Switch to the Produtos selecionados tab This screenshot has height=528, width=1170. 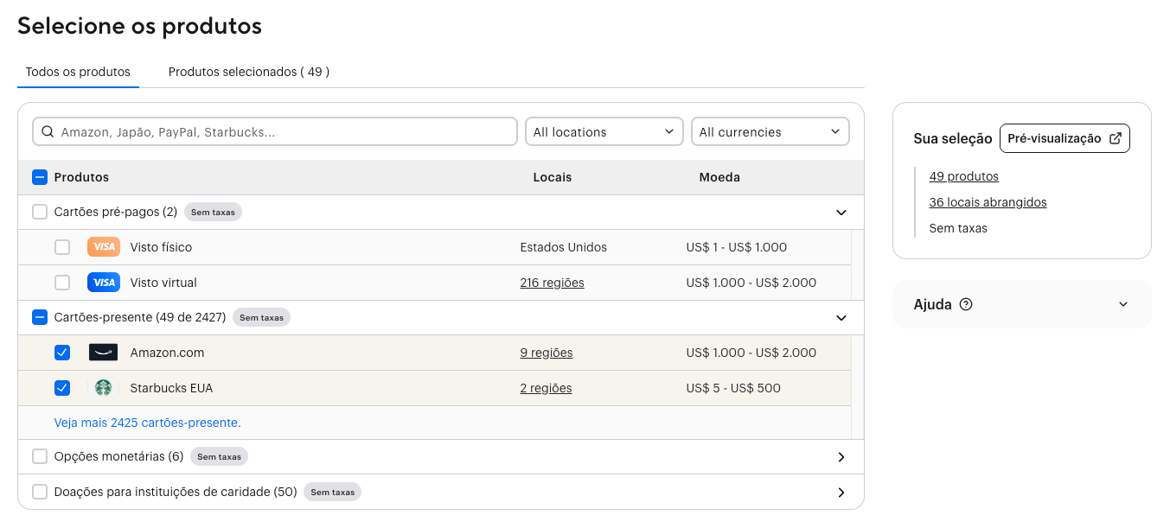point(248,72)
